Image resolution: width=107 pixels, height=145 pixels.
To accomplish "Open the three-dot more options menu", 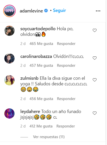I will click(x=98, y=11).
